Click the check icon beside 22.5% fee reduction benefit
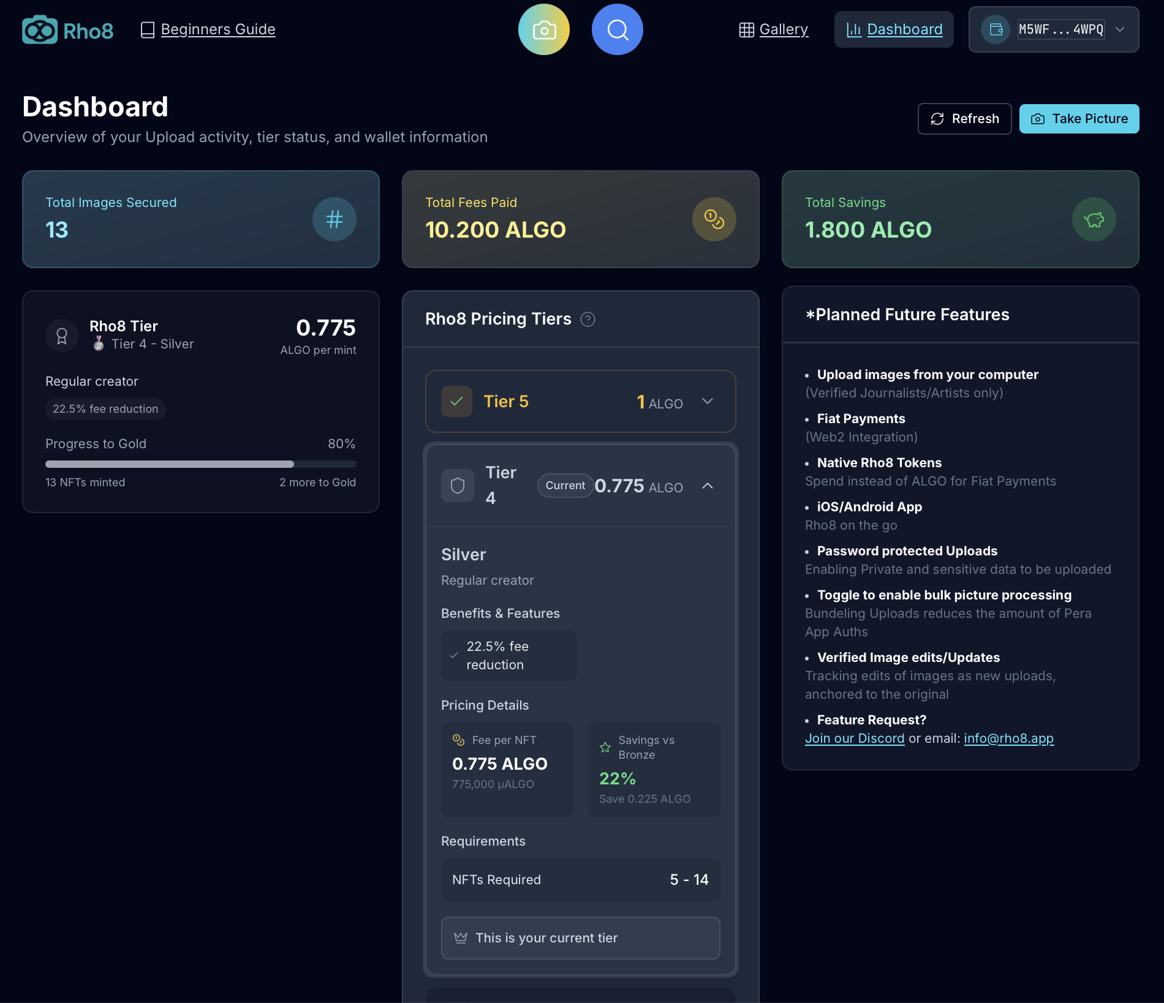 (x=454, y=655)
